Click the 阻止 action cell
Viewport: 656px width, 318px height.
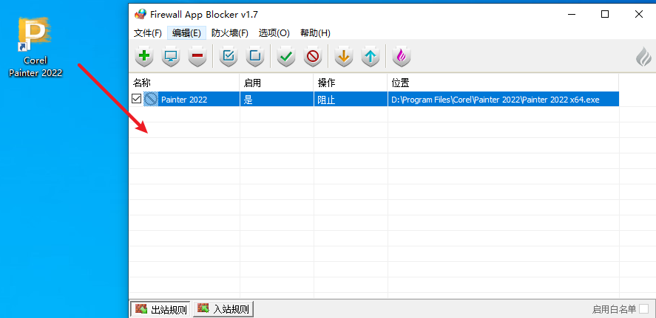coord(351,100)
